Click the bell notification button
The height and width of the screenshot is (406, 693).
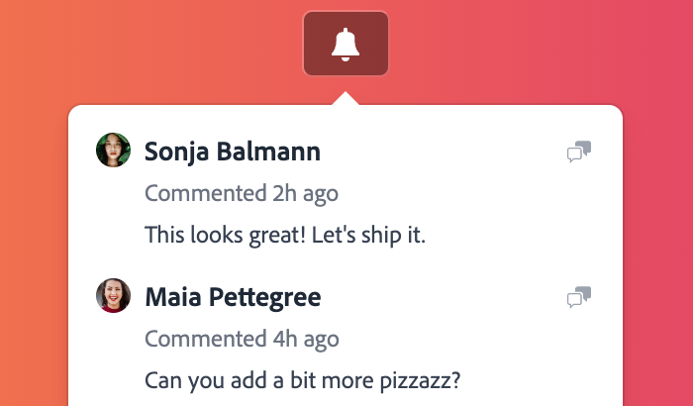[x=346, y=44]
